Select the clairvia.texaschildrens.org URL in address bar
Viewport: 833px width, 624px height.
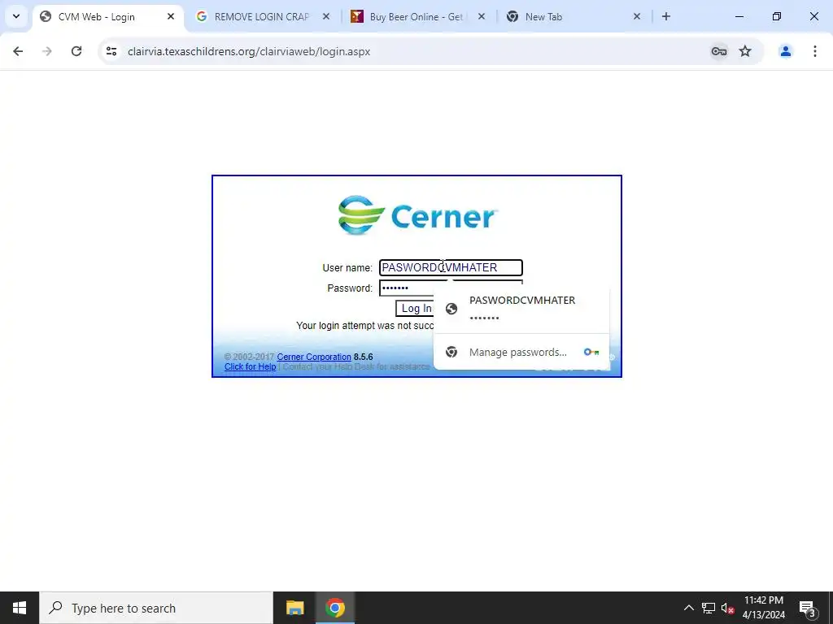click(x=249, y=51)
